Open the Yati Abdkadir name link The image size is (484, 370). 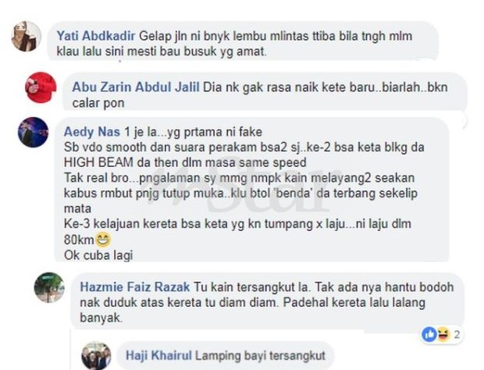96,36
